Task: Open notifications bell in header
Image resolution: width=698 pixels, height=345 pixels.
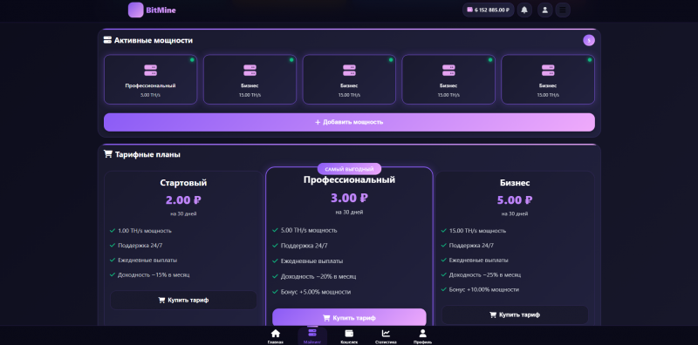Action: pyautogui.click(x=524, y=10)
